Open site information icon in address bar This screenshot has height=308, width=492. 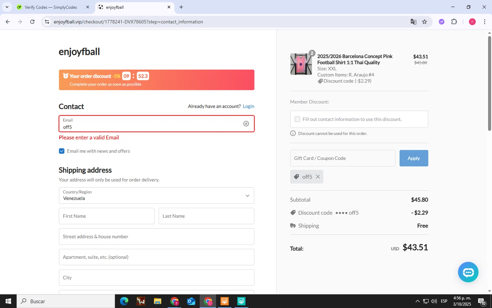47,22
